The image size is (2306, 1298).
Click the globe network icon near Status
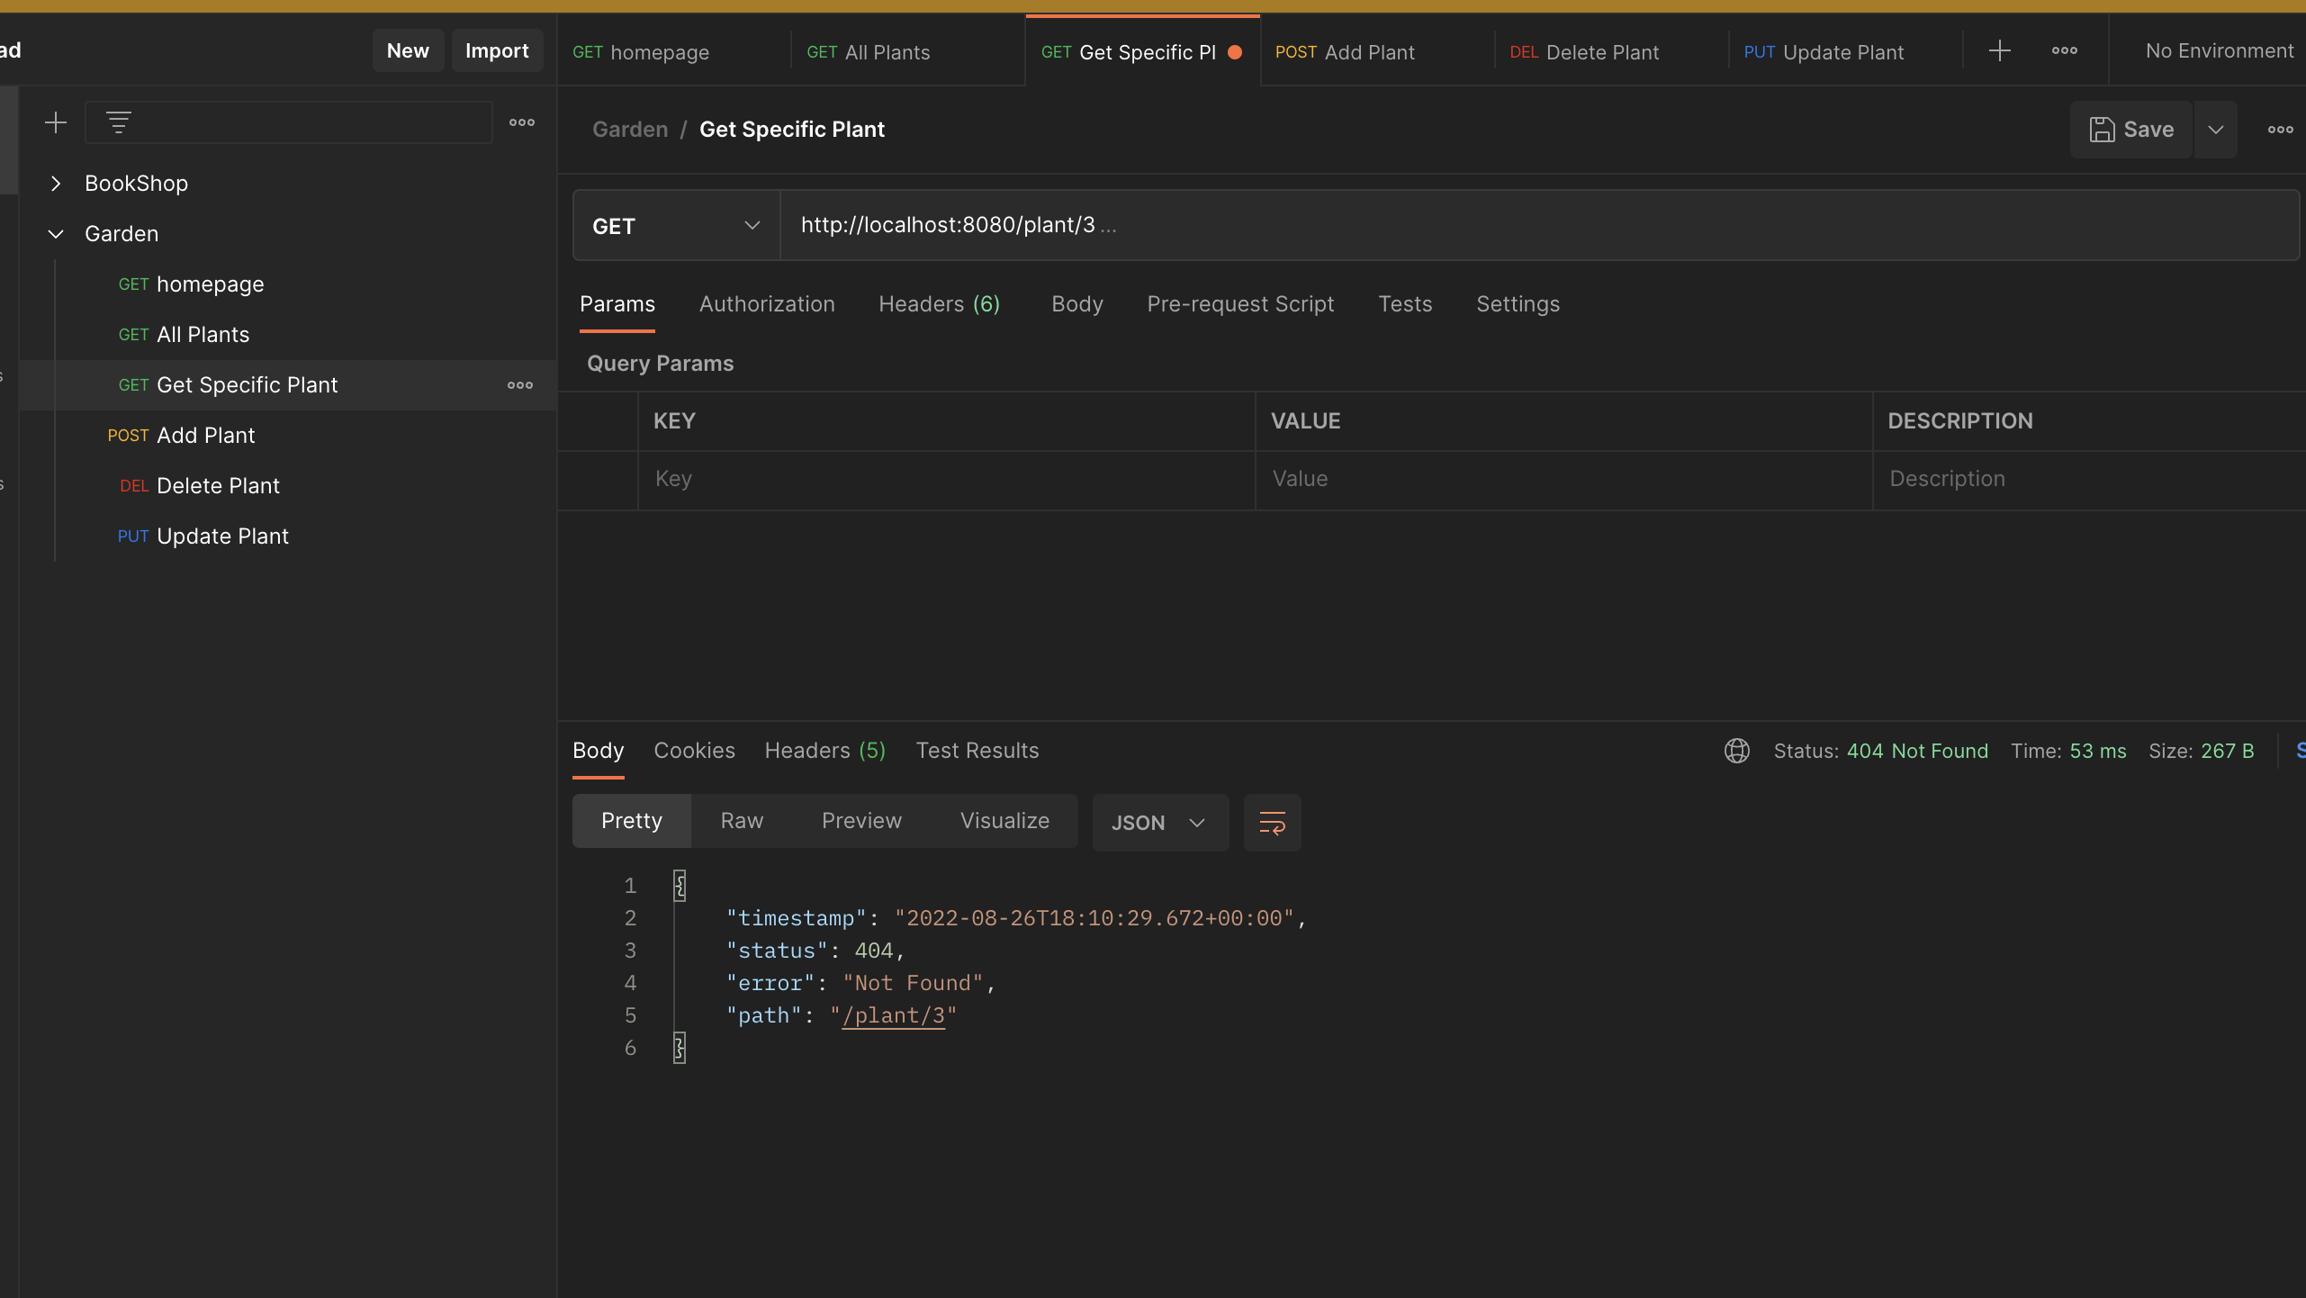(1736, 751)
